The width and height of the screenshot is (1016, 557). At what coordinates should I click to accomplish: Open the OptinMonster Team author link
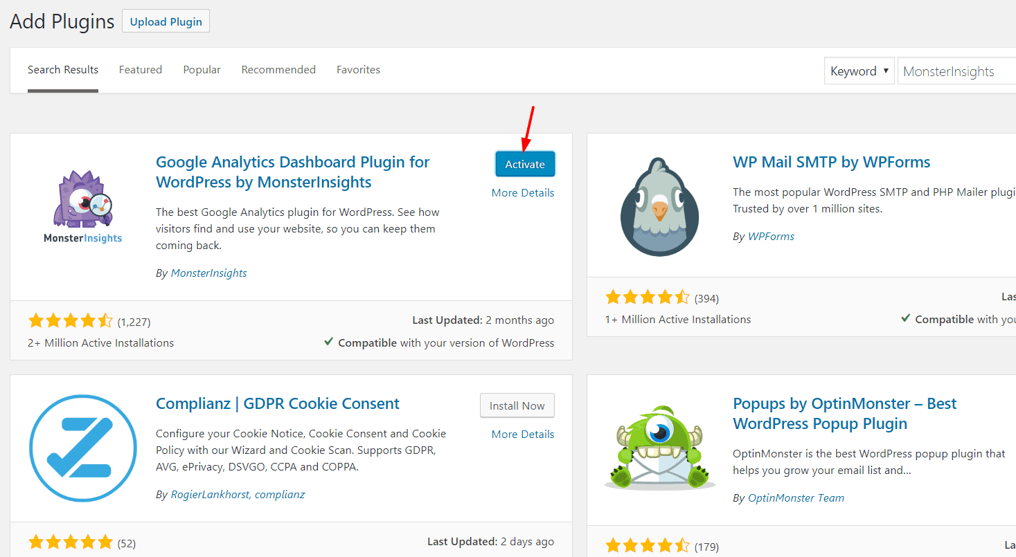tap(796, 497)
